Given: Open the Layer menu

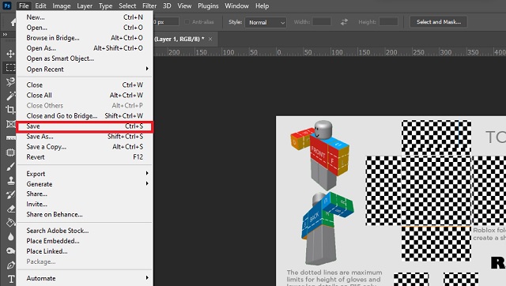Looking at the screenshot, I should [85, 6].
